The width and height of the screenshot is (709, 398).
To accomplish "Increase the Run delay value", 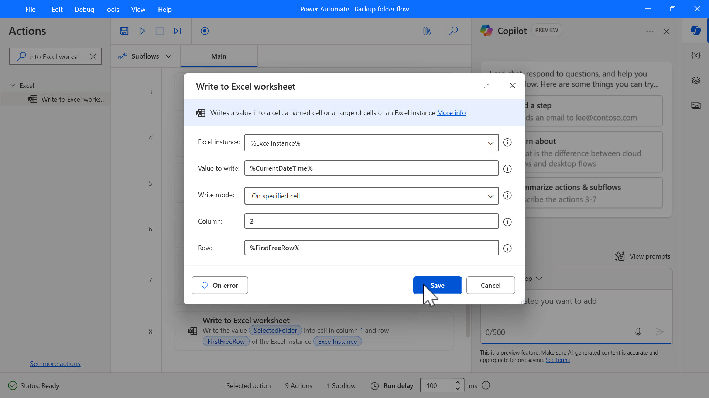I will (458, 383).
